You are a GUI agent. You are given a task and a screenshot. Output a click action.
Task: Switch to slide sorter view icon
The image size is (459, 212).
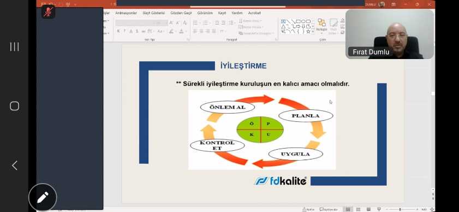pyautogui.click(x=358, y=209)
